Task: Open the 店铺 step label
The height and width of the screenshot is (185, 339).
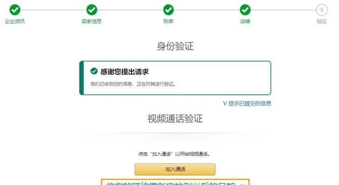Action: point(245,21)
